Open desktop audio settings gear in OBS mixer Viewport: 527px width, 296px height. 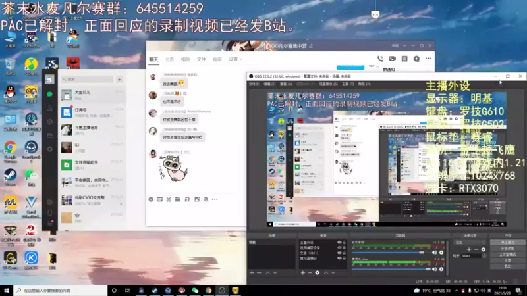pos(441,253)
